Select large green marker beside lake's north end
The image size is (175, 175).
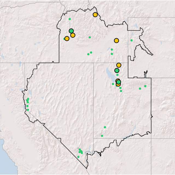(x=117, y=71)
